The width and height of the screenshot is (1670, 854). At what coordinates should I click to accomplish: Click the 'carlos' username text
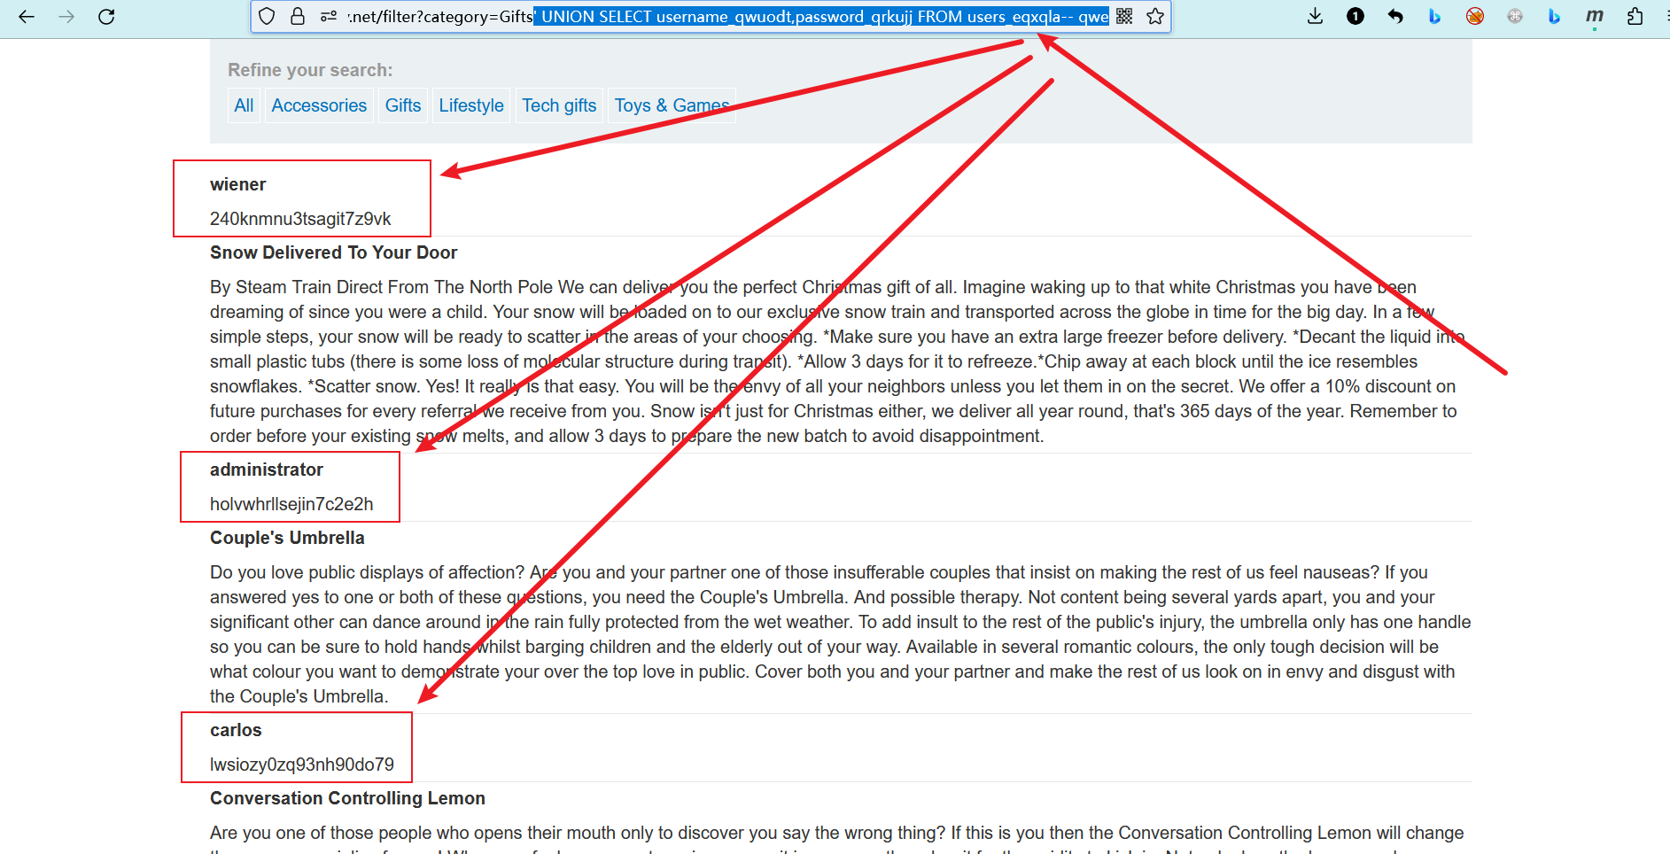click(236, 730)
